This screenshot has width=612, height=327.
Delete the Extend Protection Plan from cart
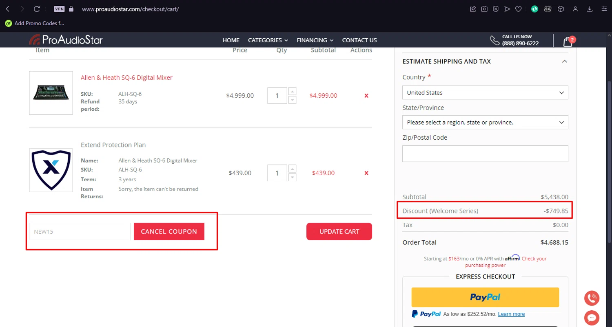[x=366, y=173]
